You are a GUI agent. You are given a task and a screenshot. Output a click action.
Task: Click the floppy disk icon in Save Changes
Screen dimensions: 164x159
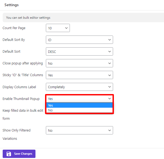click(x=9, y=154)
